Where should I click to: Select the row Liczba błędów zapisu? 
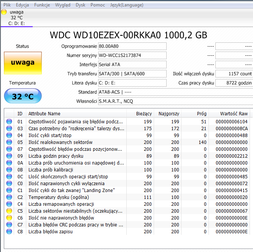[127, 232]
